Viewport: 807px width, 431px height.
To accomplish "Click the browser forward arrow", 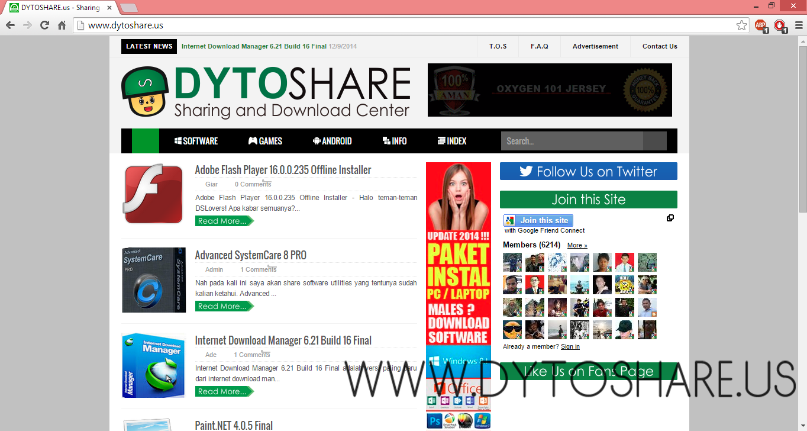I will tap(27, 25).
